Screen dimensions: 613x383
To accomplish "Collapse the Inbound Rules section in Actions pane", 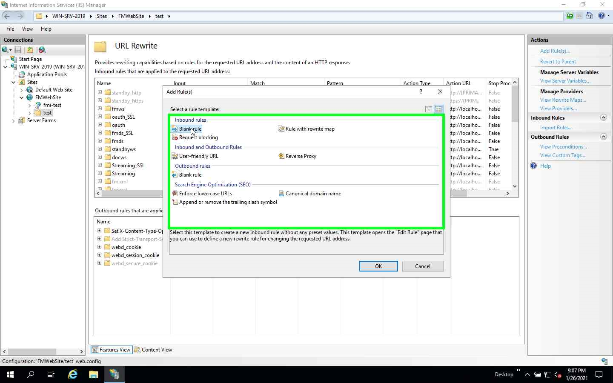I will point(603,117).
